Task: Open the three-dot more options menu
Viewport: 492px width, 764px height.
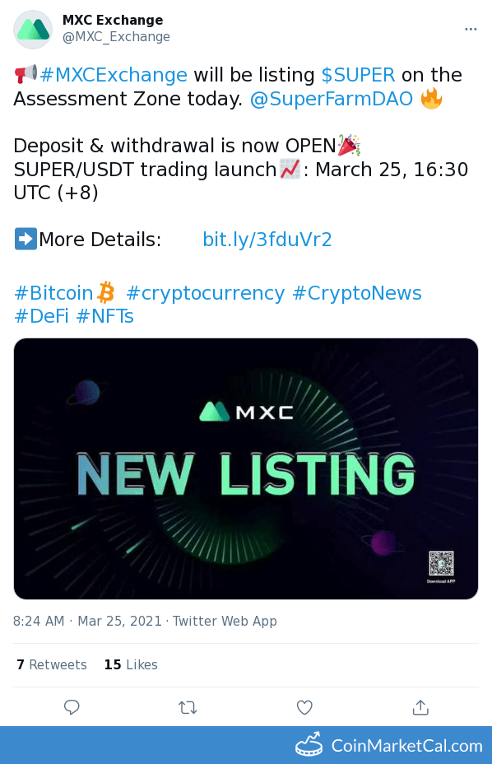Action: point(471,30)
